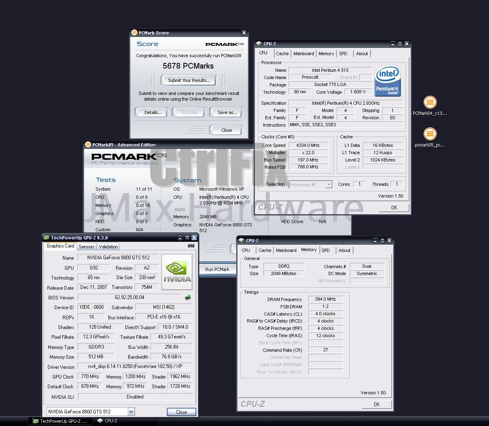Open Mainboard tab in lower CPU-Z window
The image size is (489, 426).
coord(286,250)
